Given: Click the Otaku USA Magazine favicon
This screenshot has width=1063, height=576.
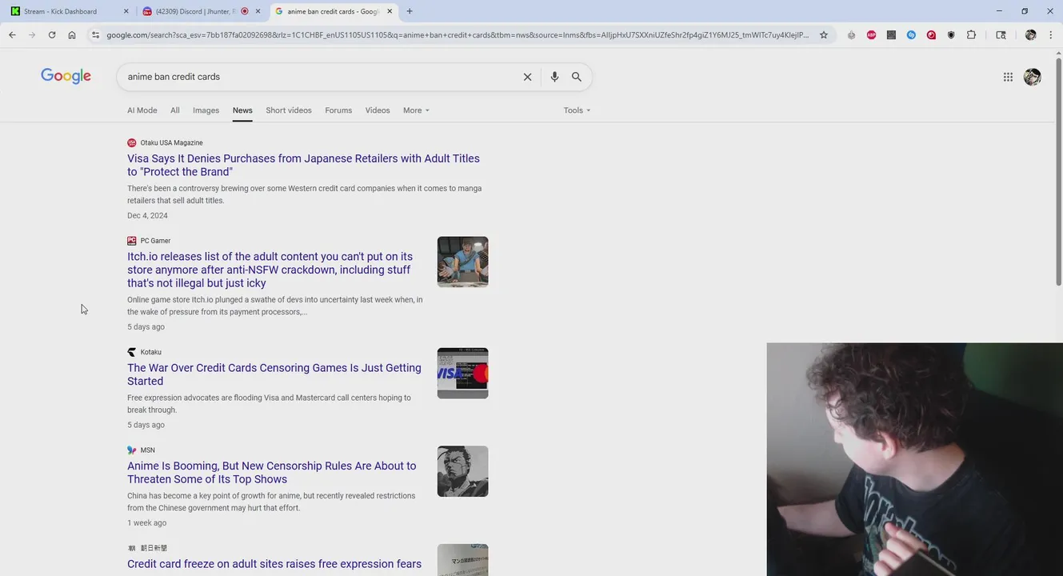Looking at the screenshot, I should [x=132, y=142].
